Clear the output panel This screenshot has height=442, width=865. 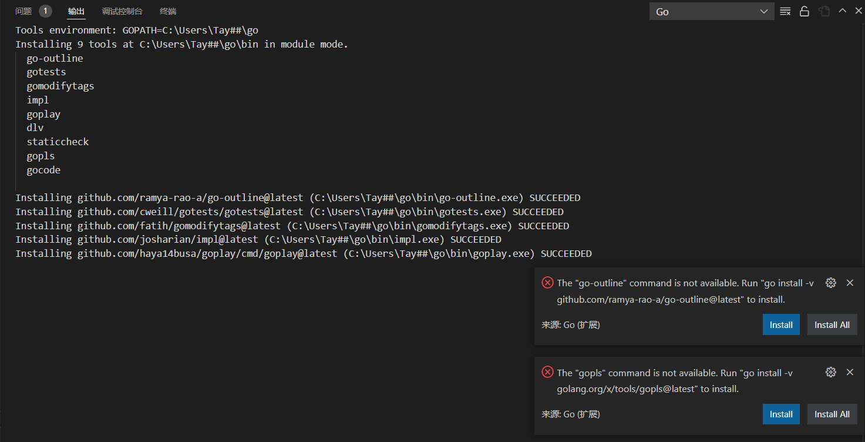785,11
